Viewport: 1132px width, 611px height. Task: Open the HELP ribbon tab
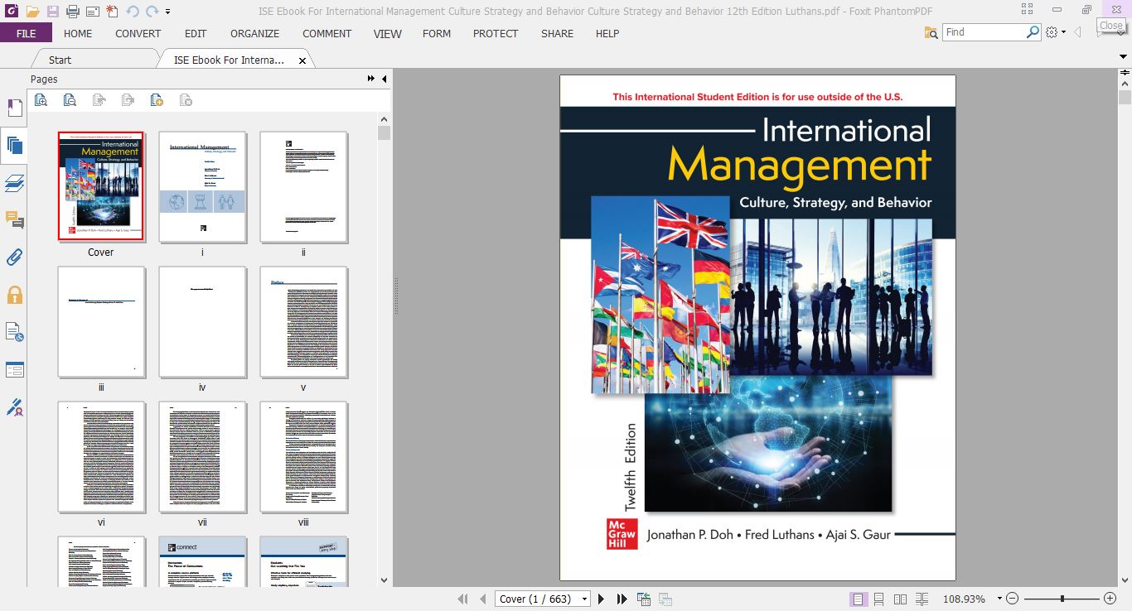(607, 33)
